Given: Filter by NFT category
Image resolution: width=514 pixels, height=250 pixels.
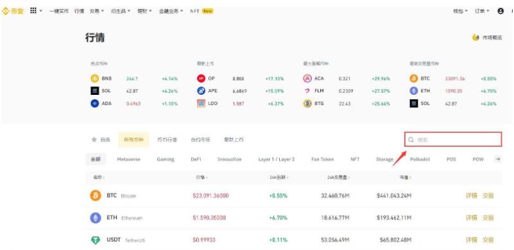Looking at the screenshot, I should point(355,159).
